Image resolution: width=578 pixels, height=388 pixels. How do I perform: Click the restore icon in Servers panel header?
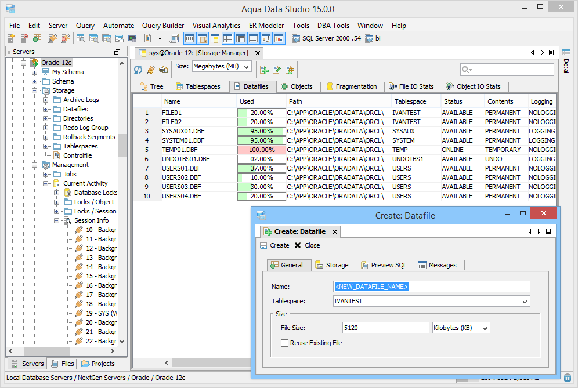[x=117, y=52]
